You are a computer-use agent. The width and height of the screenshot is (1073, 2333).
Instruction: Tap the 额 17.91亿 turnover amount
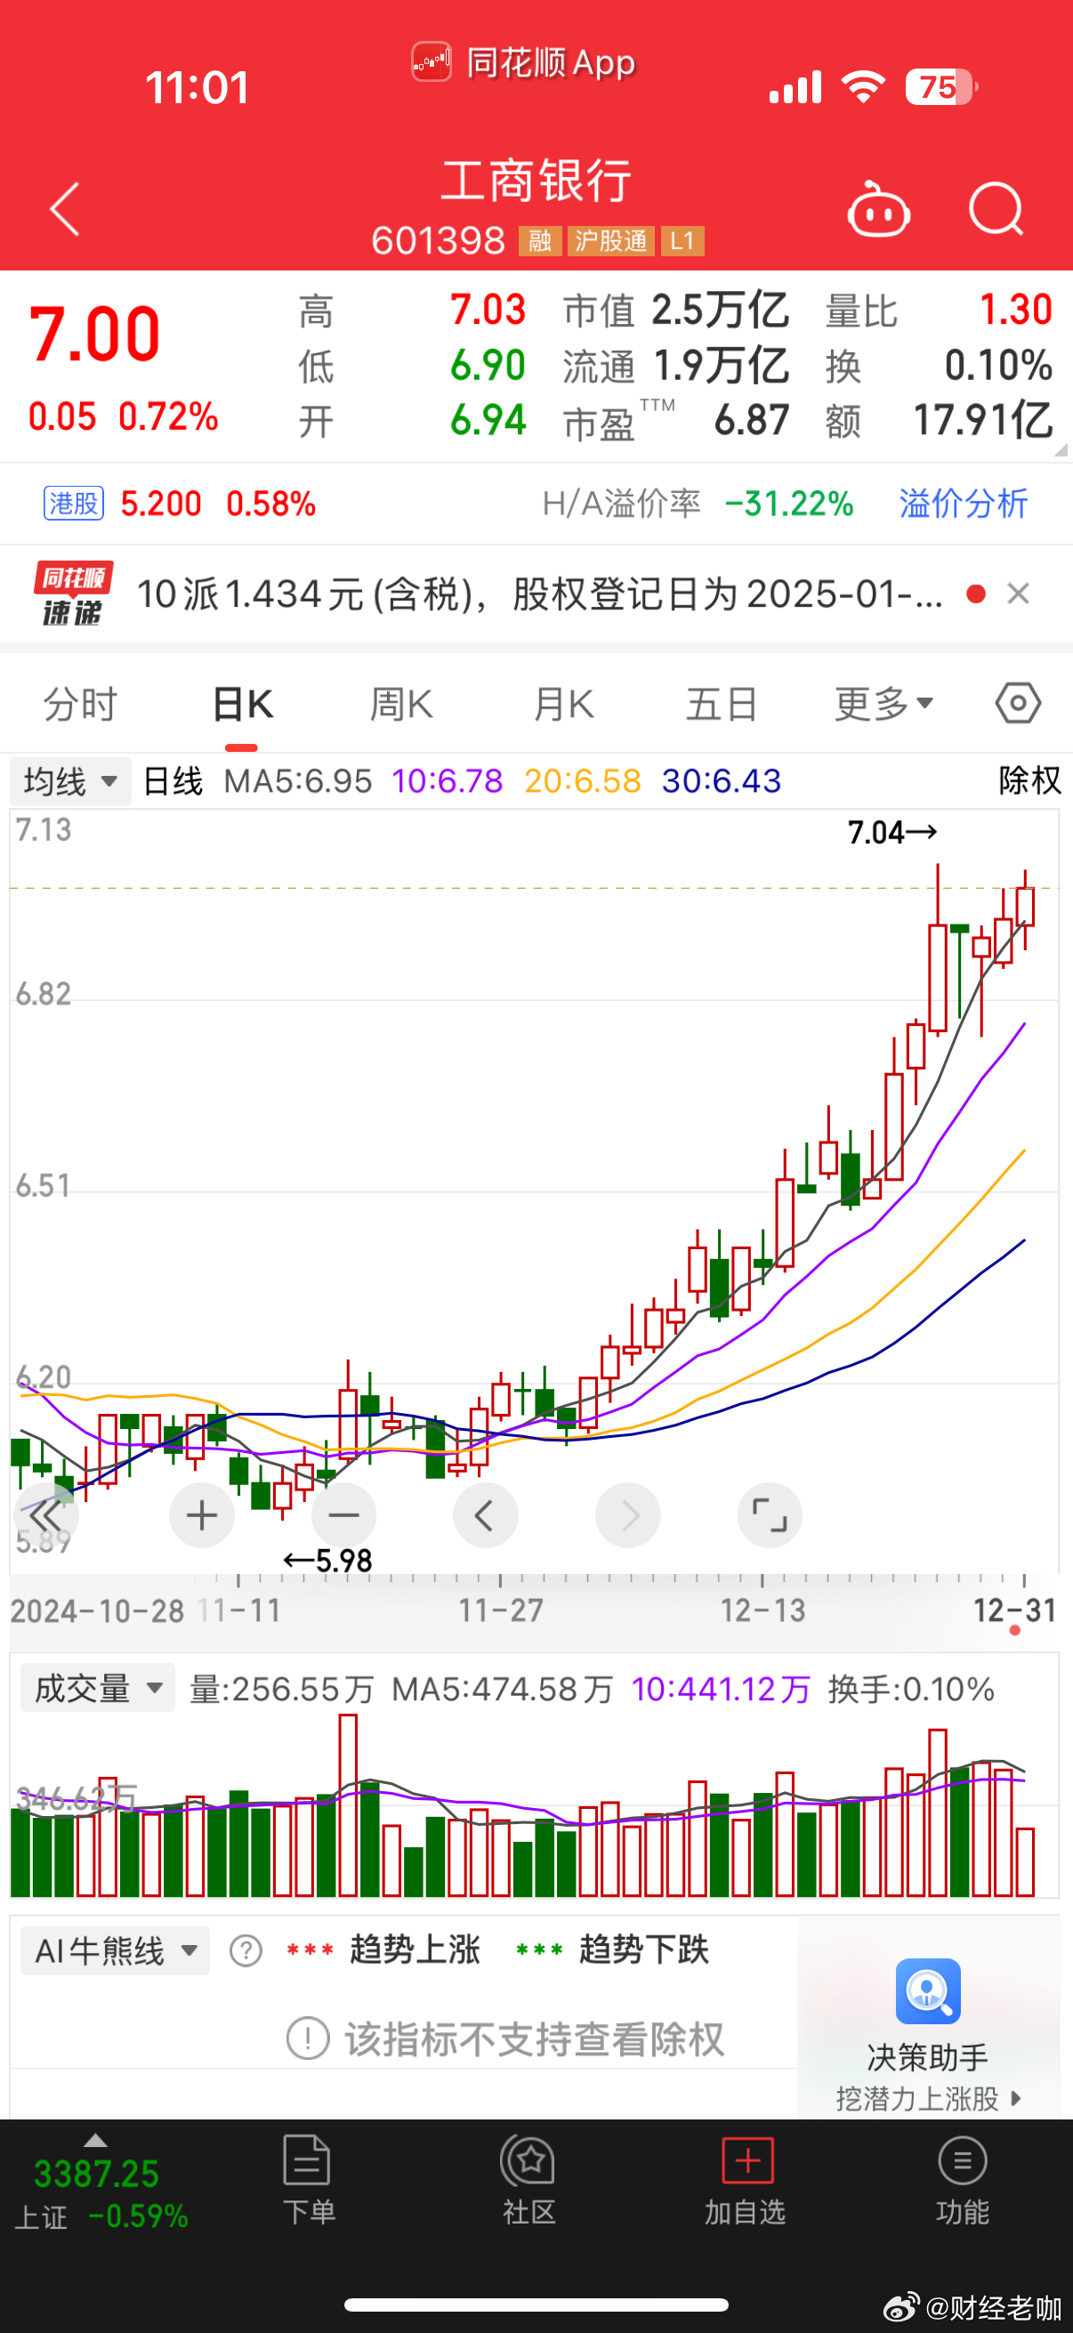(x=939, y=421)
